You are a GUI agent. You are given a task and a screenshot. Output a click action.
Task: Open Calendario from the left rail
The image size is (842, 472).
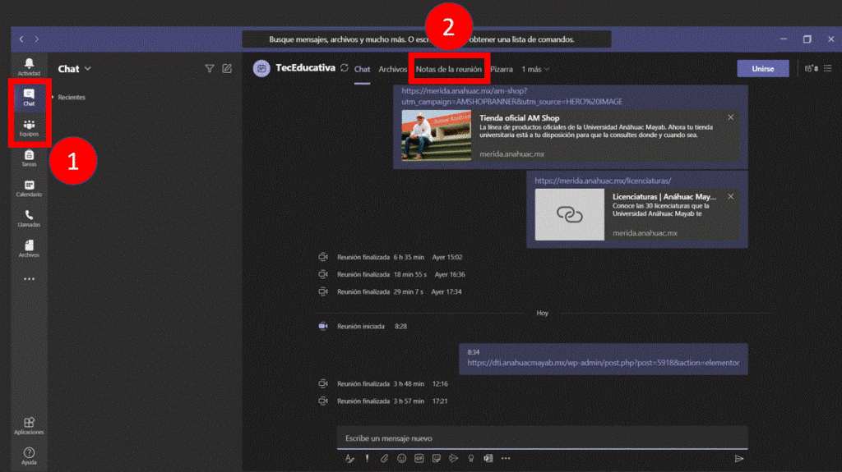[29, 188]
